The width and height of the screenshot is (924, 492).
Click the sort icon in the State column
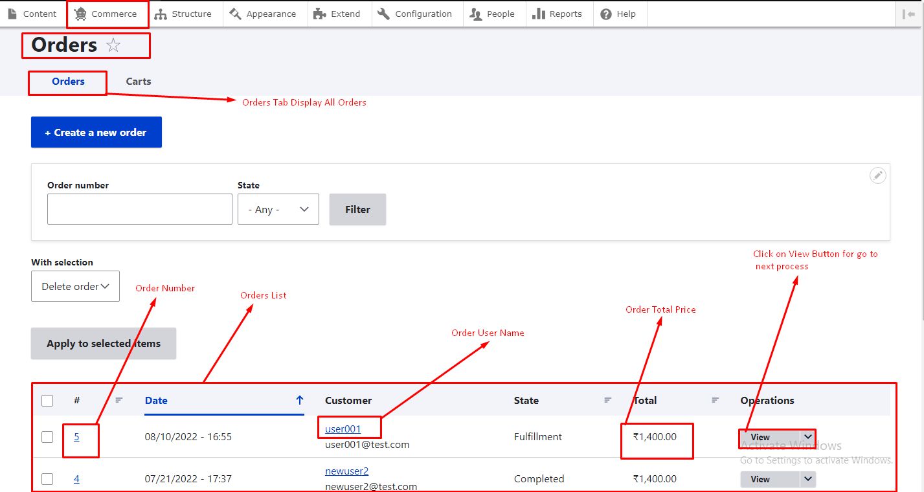[607, 401]
